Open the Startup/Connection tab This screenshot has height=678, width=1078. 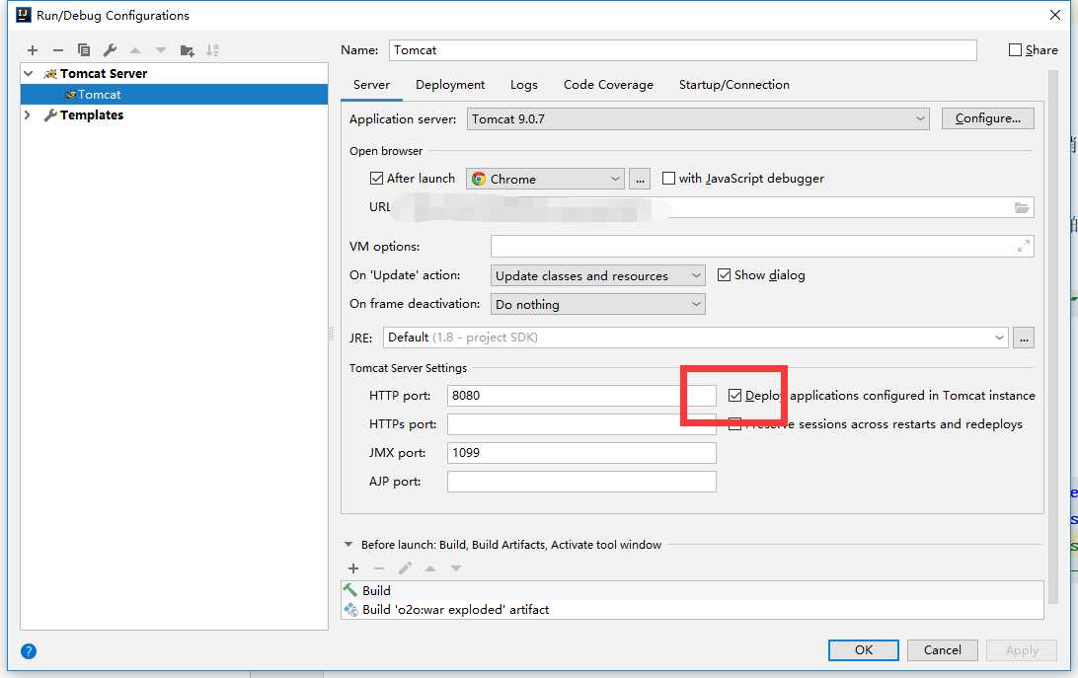tap(734, 85)
